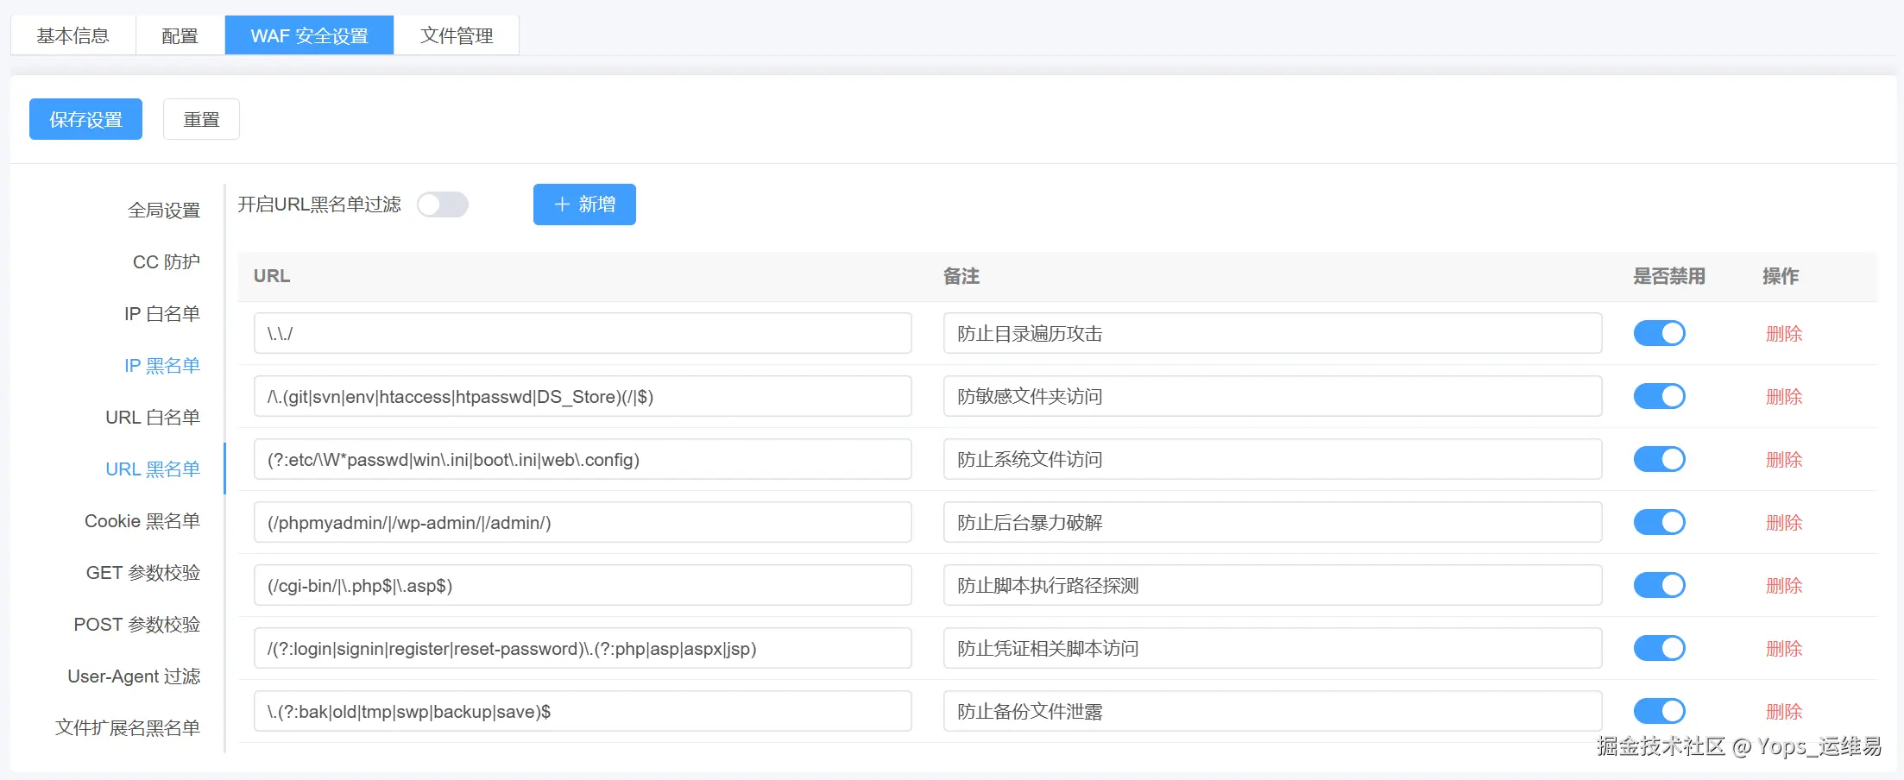Image resolution: width=1904 pixels, height=780 pixels.
Task: Click the 保存设置 button
Action: 85,119
